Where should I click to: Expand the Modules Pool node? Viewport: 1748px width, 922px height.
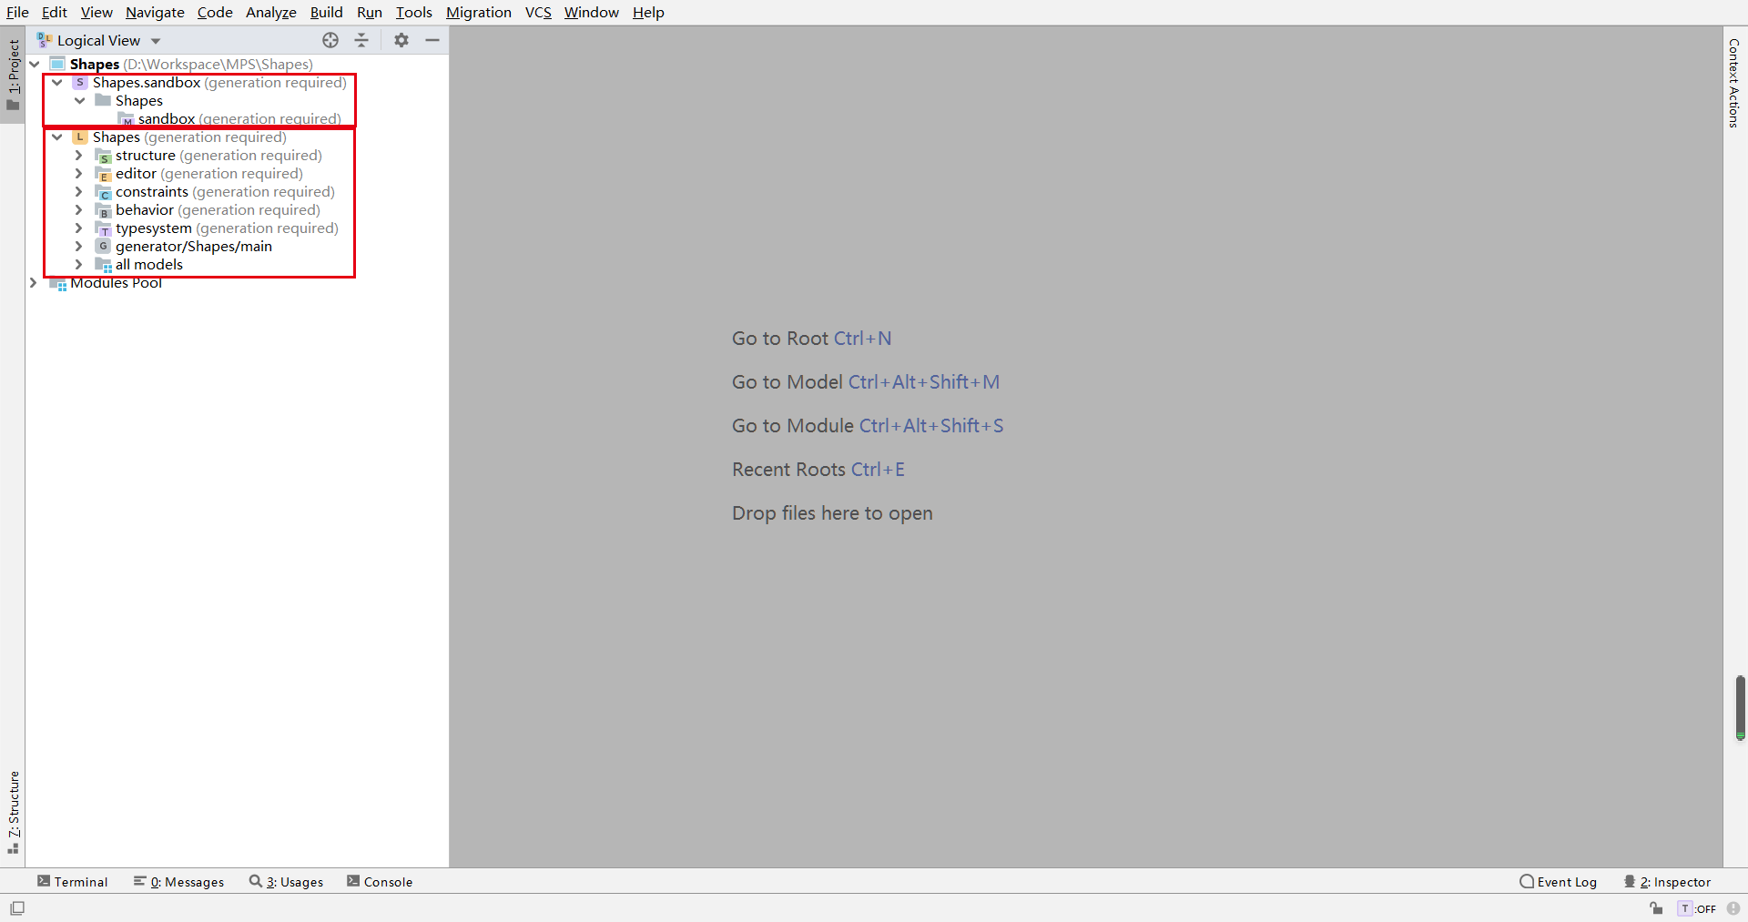[x=34, y=283]
